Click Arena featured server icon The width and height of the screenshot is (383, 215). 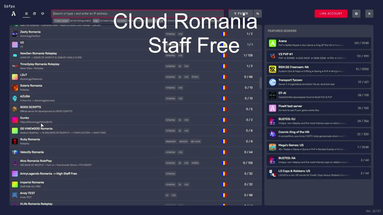[x=273, y=43]
